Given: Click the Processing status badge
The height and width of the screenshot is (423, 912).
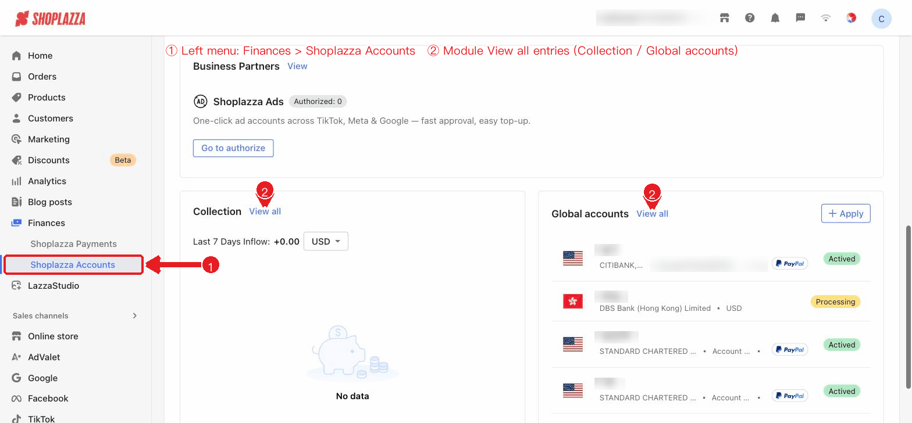Looking at the screenshot, I should point(835,302).
